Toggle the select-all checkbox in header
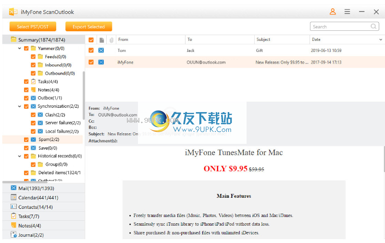385x243 pixels. tap(91, 40)
